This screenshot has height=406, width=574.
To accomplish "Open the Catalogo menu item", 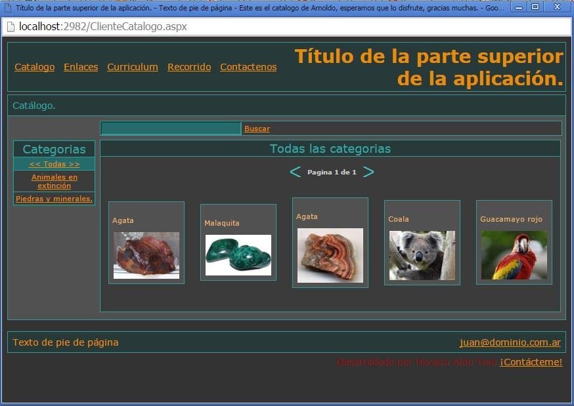I will click(x=34, y=67).
